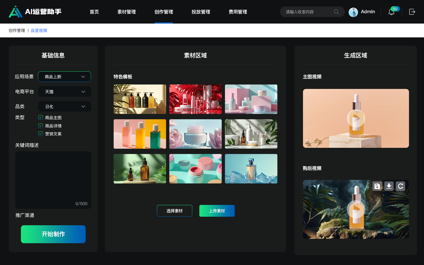424x265 pixels.
Task: Click the search magnifier icon
Action: pyautogui.click(x=336, y=12)
